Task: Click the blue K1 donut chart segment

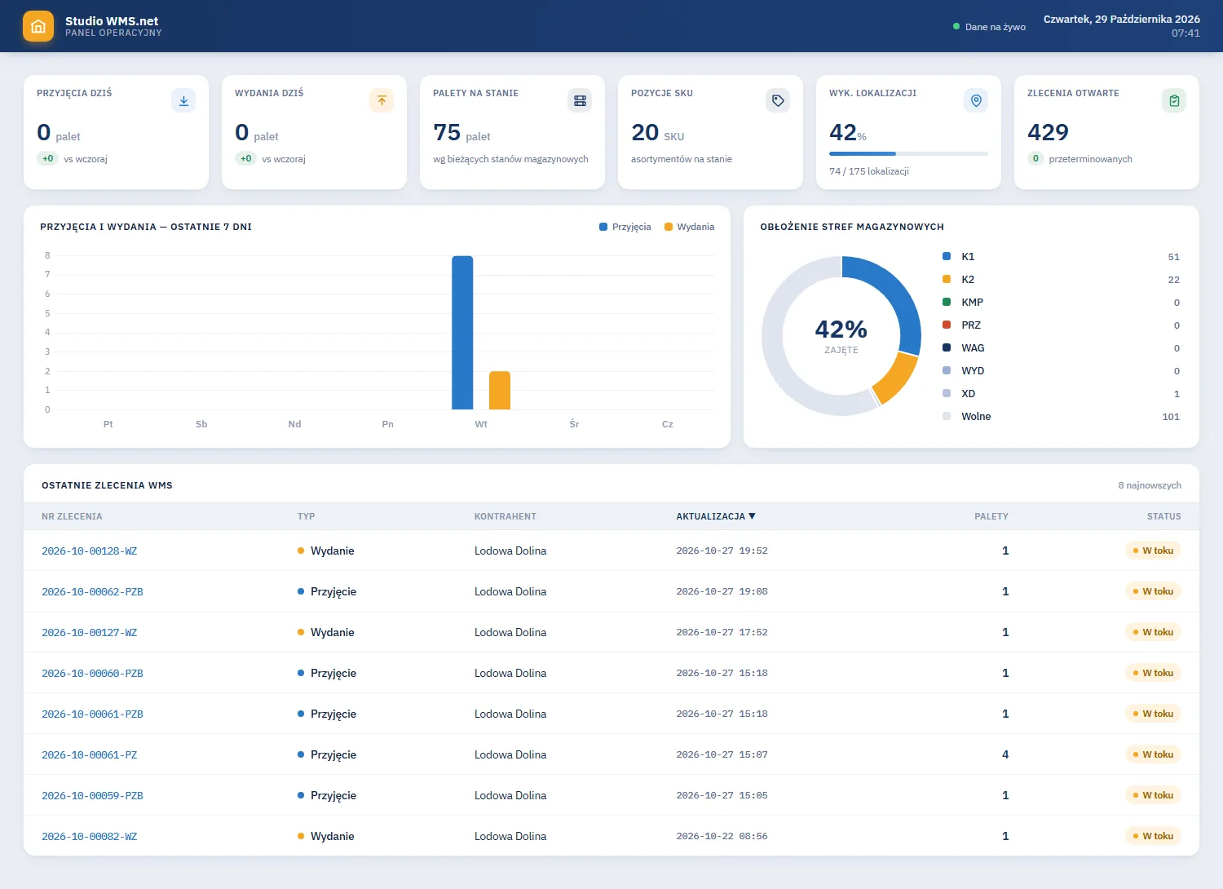Action: point(897,292)
